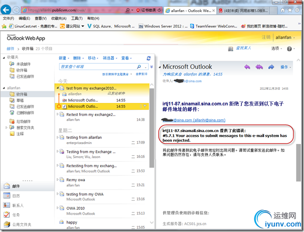The height and width of the screenshot is (232, 304).
Task: Open the Favorites menu
Action: [x=59, y=18]
